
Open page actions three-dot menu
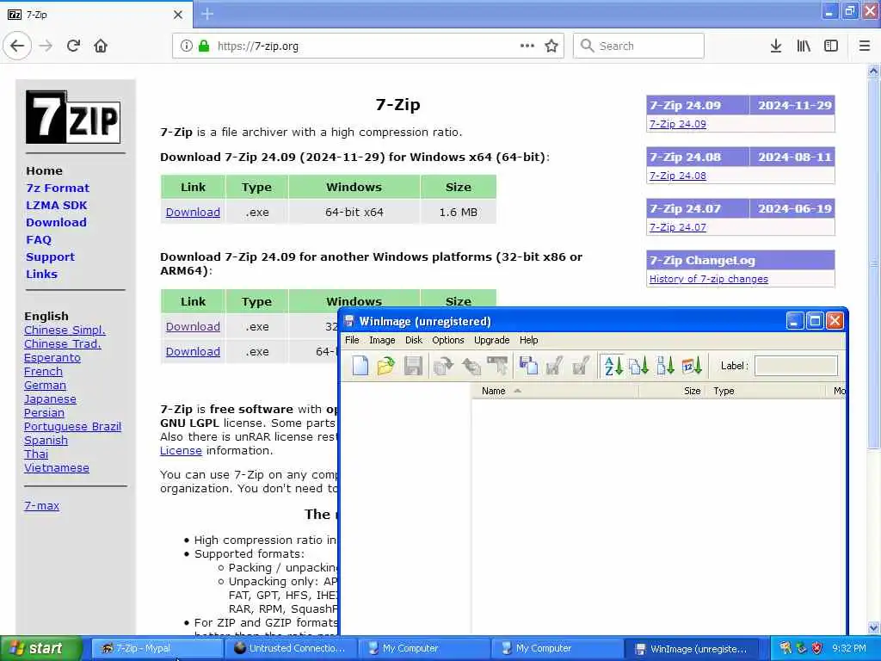tap(527, 46)
